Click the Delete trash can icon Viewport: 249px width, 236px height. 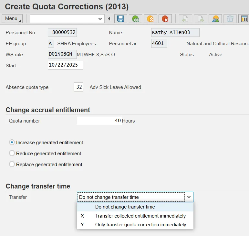(230, 19)
